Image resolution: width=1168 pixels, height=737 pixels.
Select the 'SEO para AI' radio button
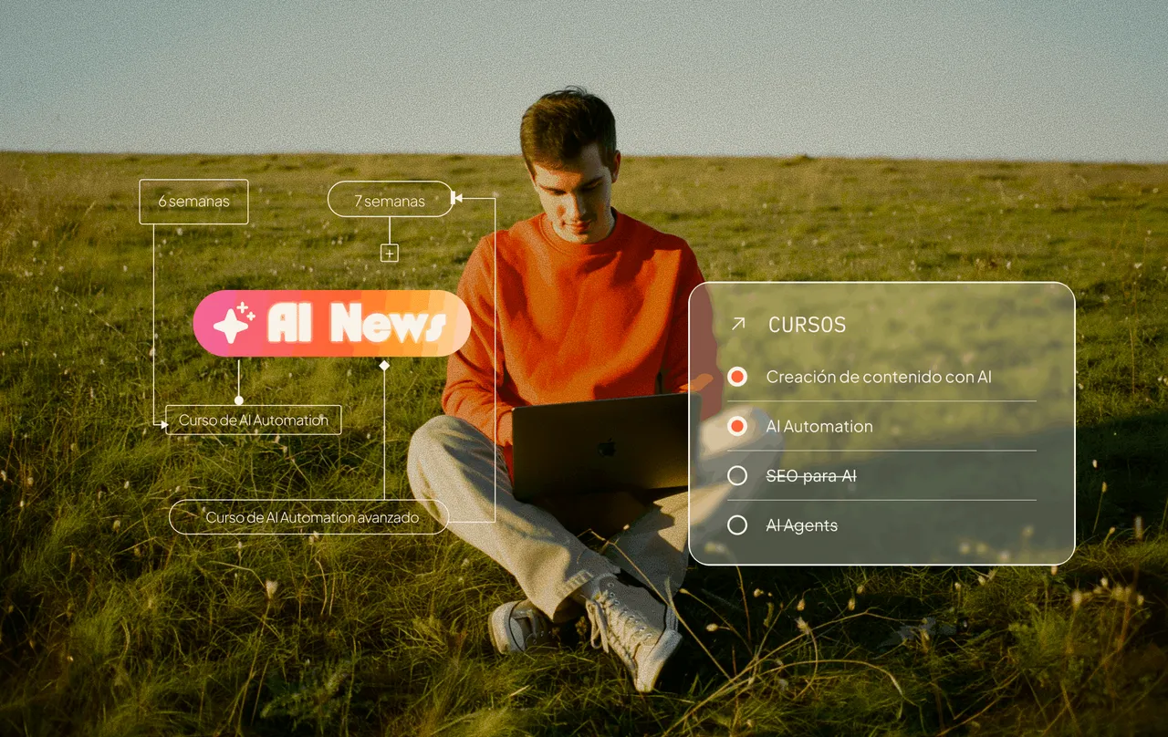(x=737, y=475)
